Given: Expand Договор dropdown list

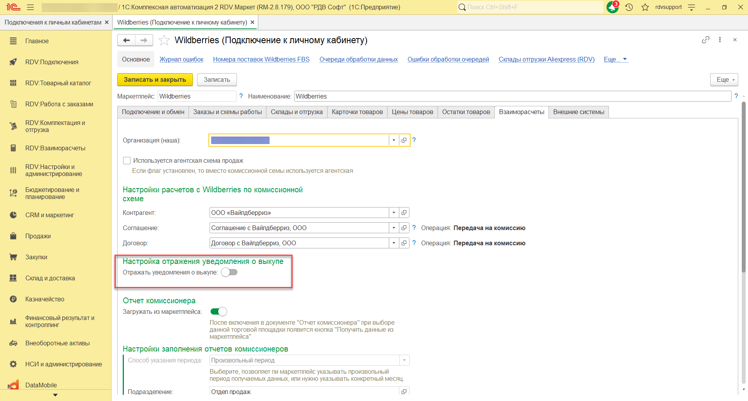Looking at the screenshot, I should [394, 243].
